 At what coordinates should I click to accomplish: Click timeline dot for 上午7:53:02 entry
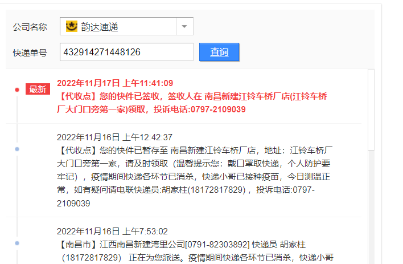(x=17, y=243)
